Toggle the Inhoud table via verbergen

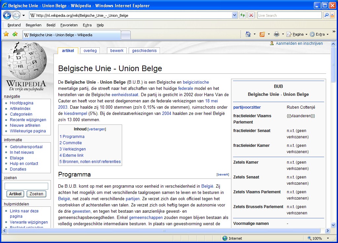click(97, 129)
